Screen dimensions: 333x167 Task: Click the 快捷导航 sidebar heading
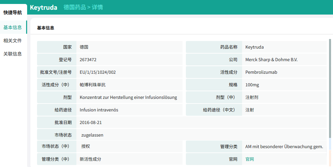[13, 13]
